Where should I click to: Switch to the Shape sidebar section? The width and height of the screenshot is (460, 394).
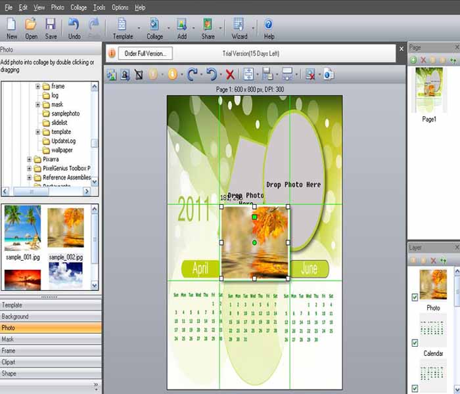pos(51,374)
